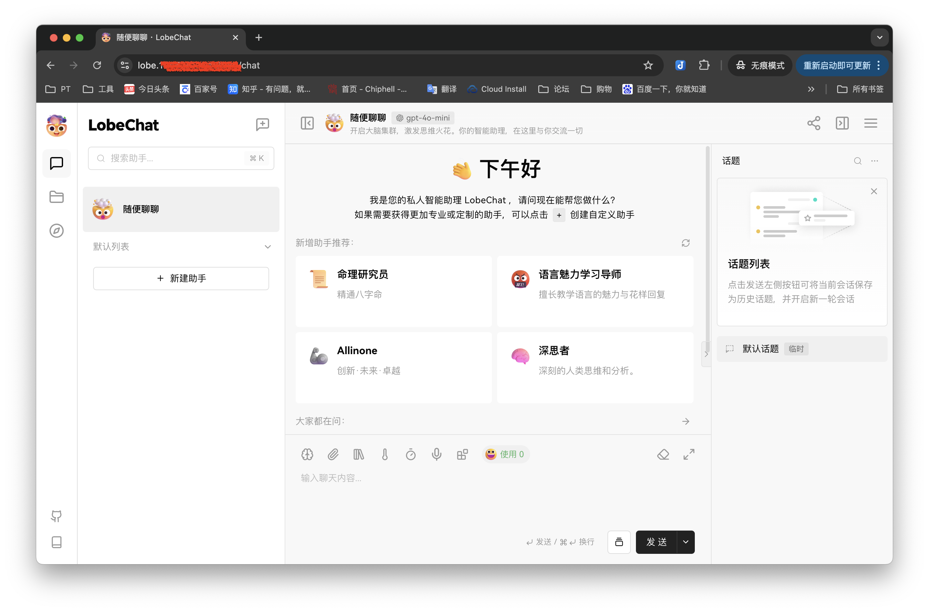The height and width of the screenshot is (612, 929).
Task: Open the 命理研究员 assistant card
Action: 393,291
